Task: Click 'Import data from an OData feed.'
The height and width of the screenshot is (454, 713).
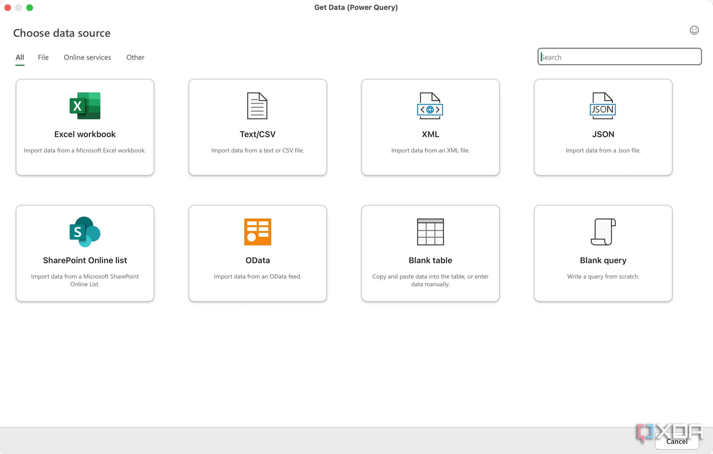Action: point(258,276)
